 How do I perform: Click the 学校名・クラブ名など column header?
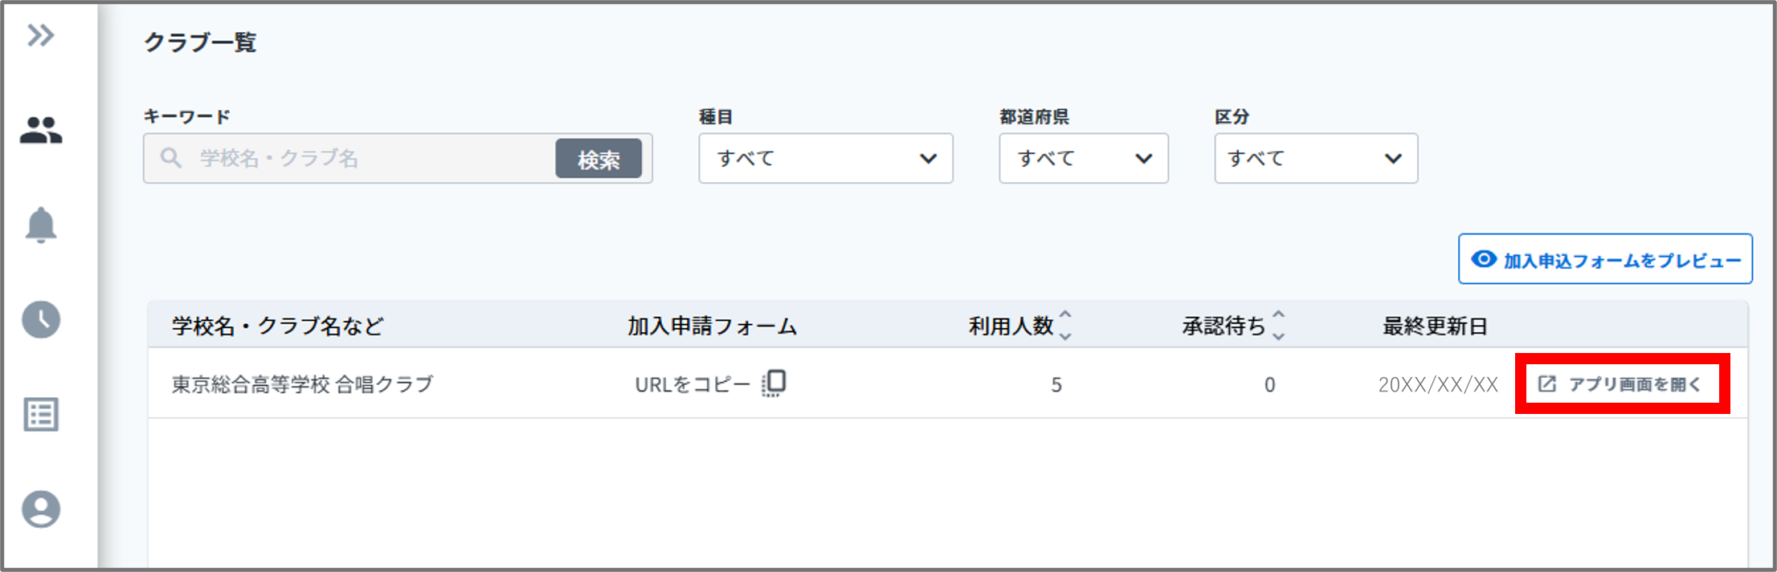point(278,326)
